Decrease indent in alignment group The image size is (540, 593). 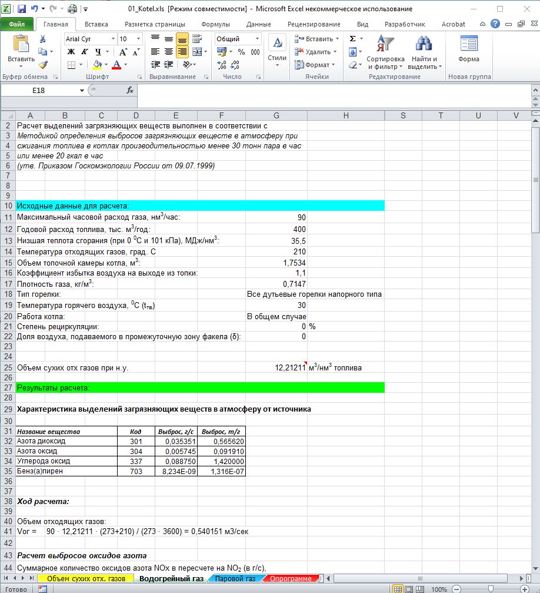click(x=155, y=64)
